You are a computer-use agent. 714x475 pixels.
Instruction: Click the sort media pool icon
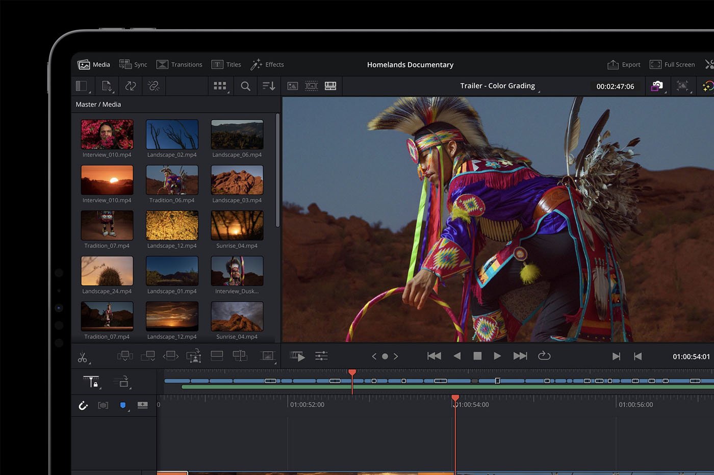[x=269, y=86]
